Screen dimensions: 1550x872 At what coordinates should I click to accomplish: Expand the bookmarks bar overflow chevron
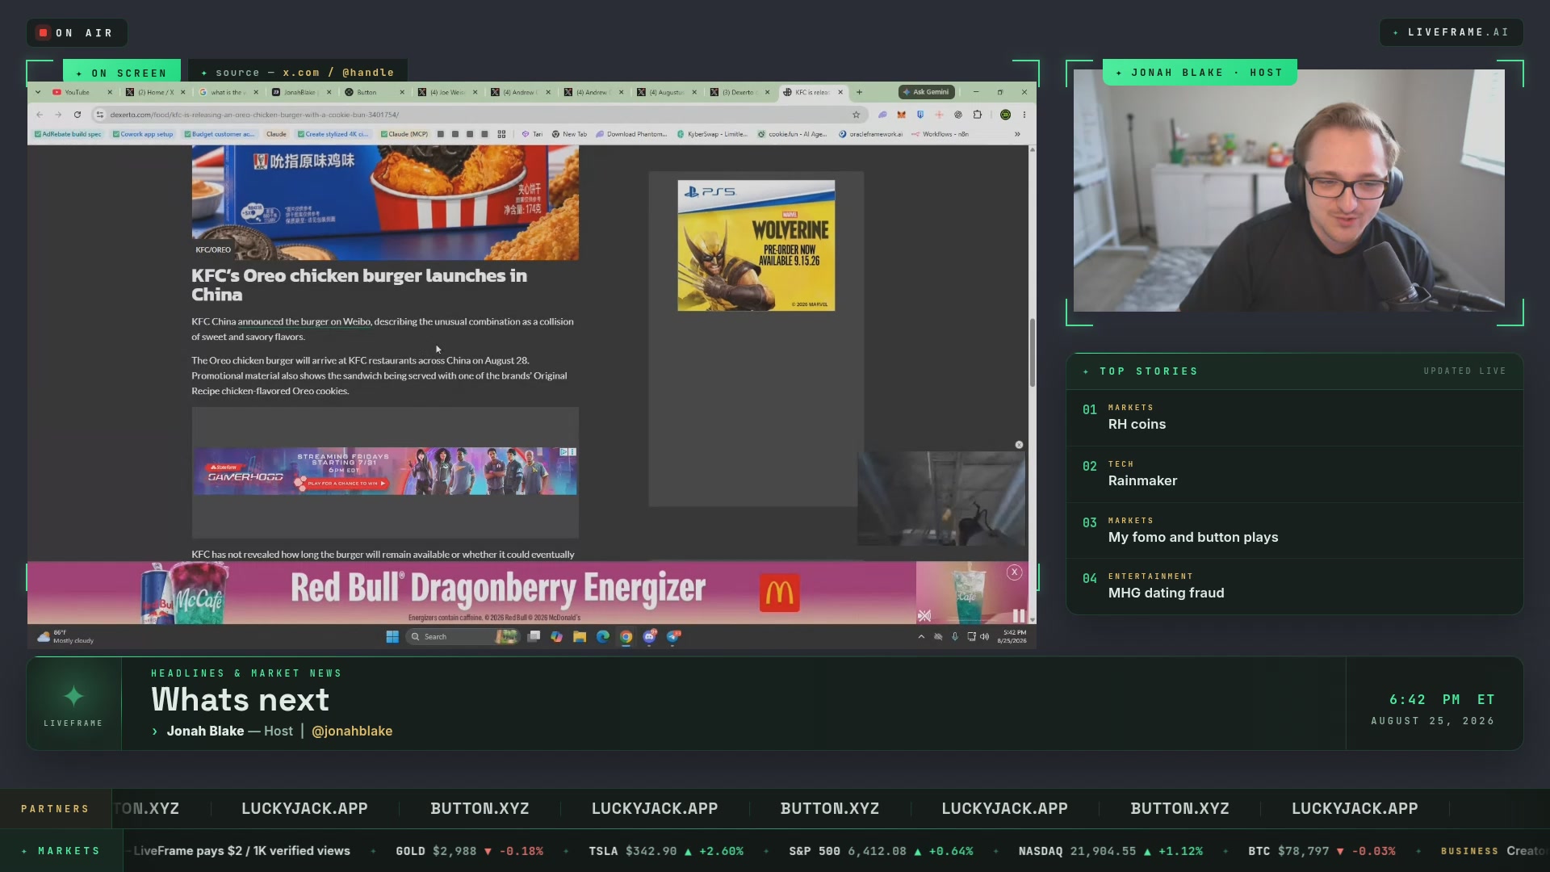(x=1017, y=134)
